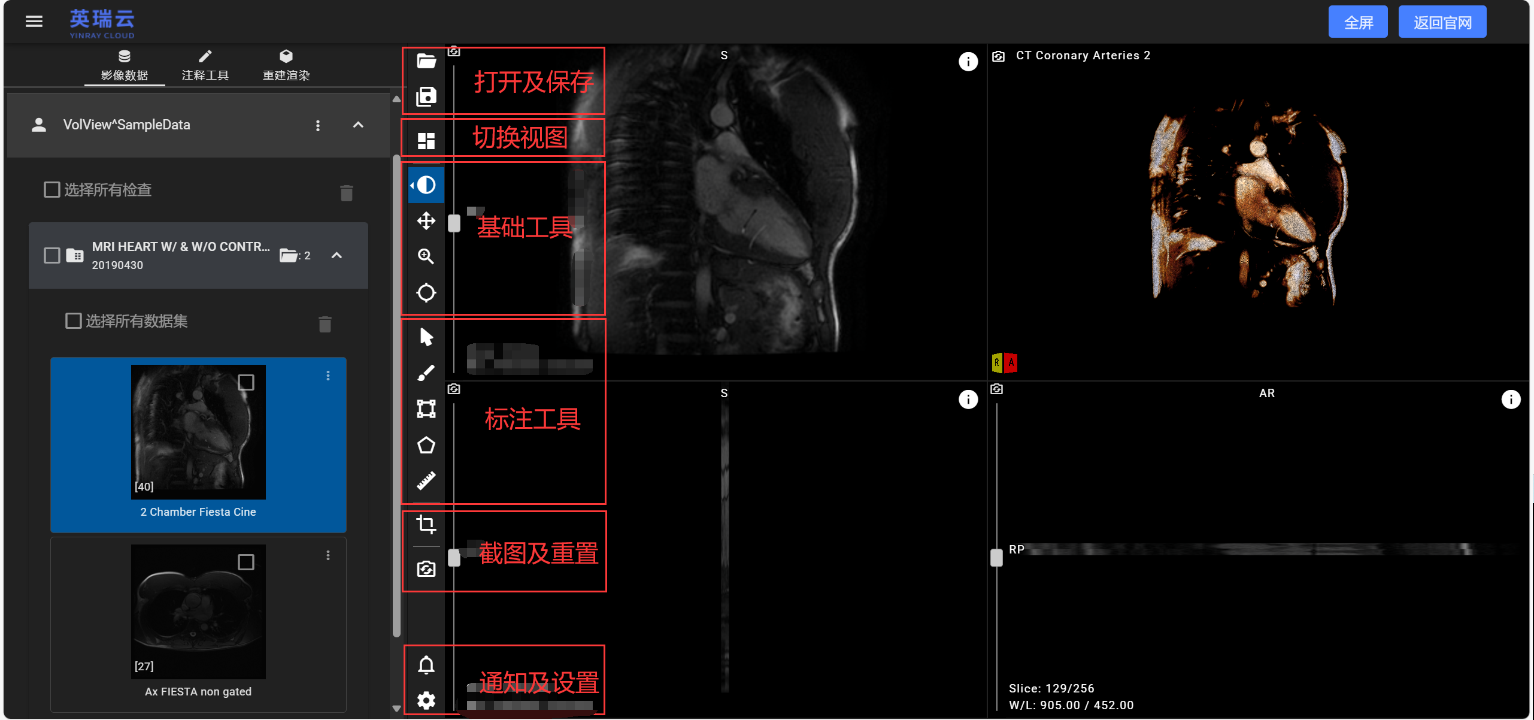Click slice slider handle in top-left view
Image resolution: width=1534 pixels, height=720 pixels.
pos(454,223)
